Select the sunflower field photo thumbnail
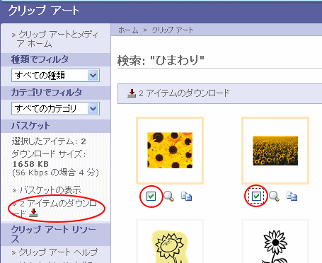This screenshot has height=263, width=322. coord(275,151)
